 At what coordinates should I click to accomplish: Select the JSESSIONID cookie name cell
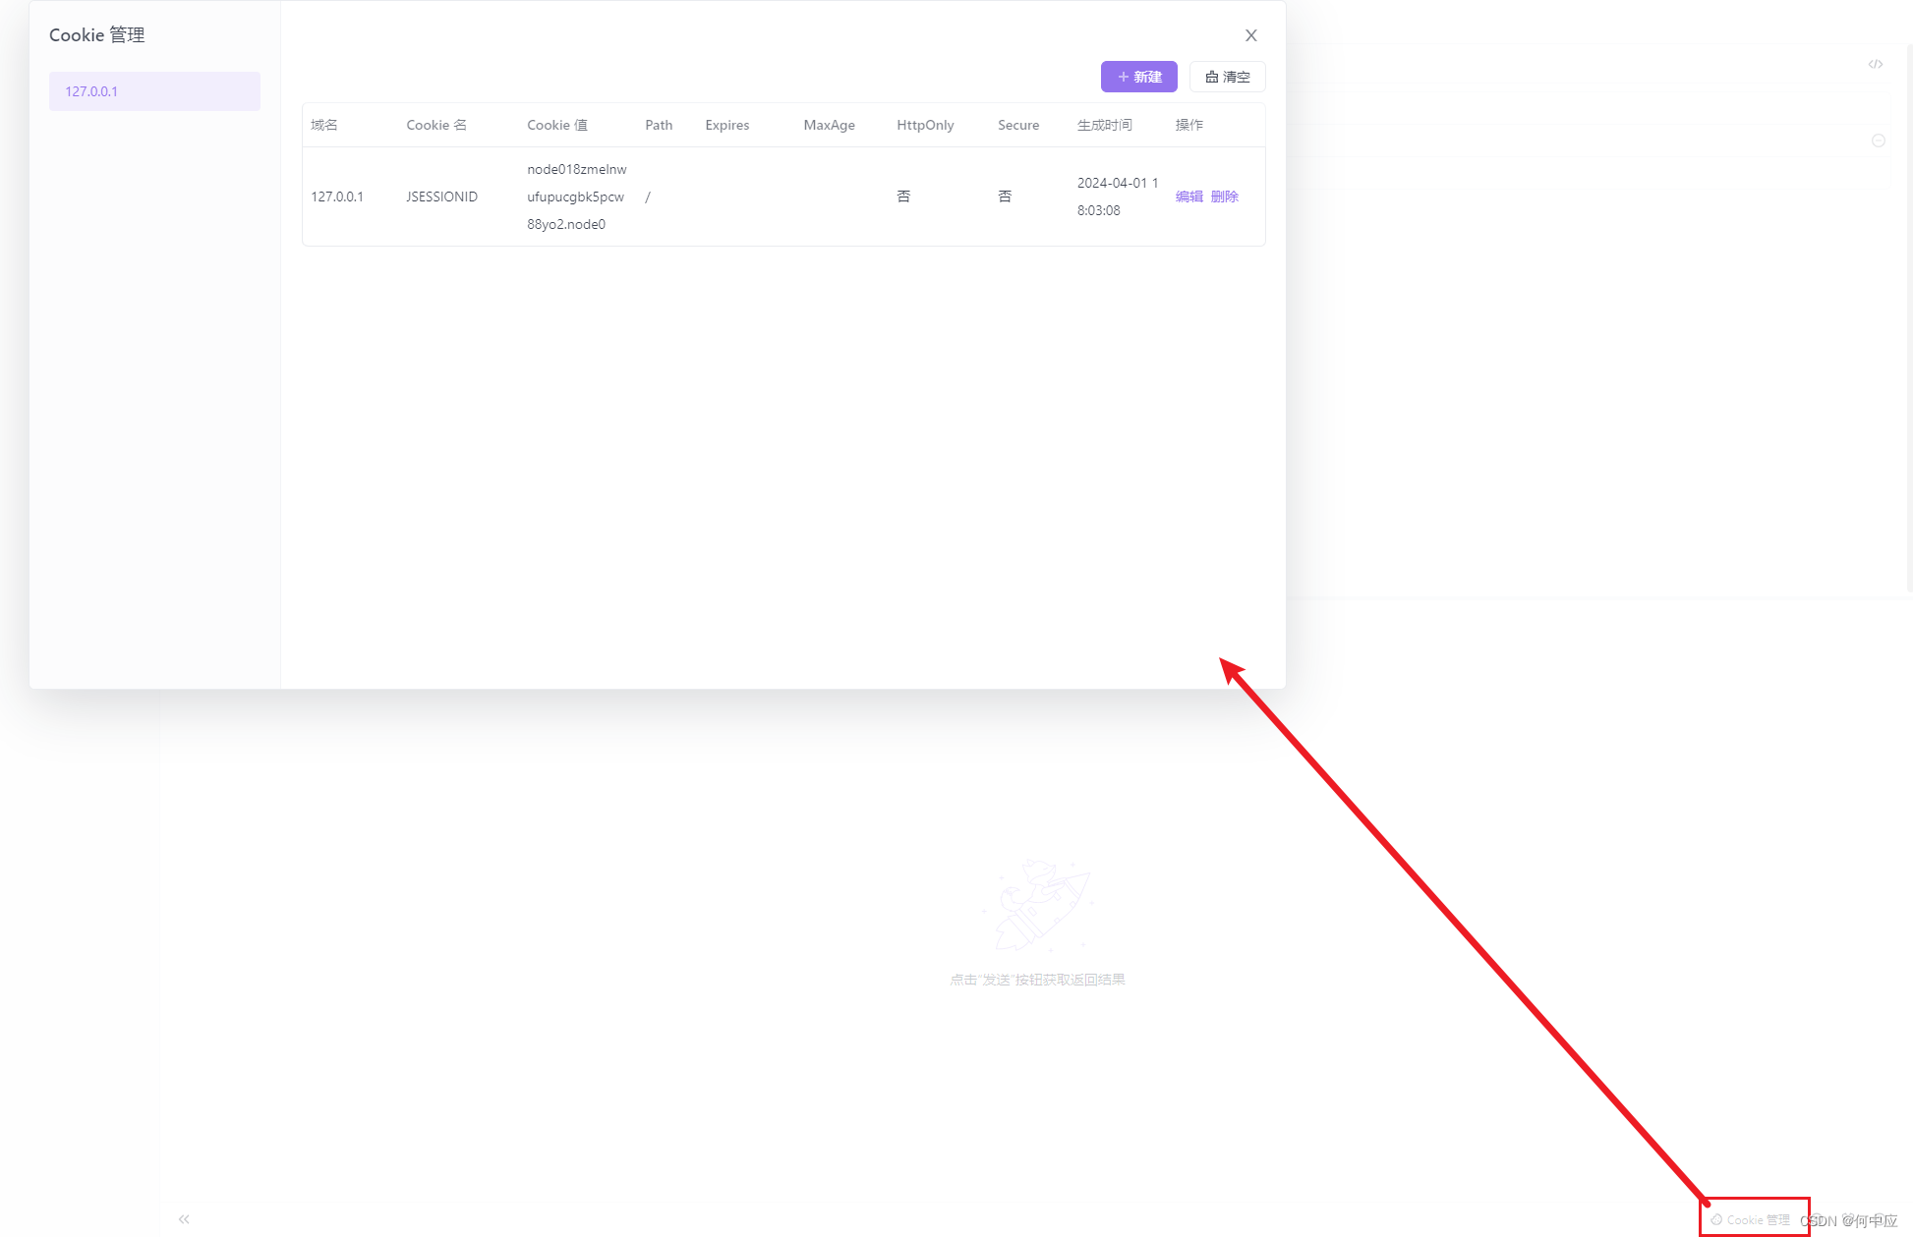[441, 197]
